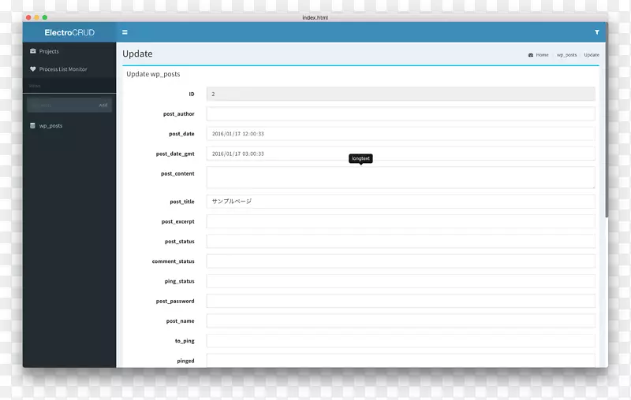Screen dimensions: 631x400
Task: Click the Add button in the sidebar
Action: click(x=103, y=105)
